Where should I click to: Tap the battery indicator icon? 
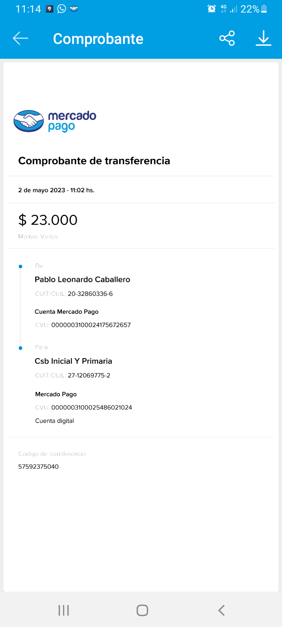pos(264,9)
